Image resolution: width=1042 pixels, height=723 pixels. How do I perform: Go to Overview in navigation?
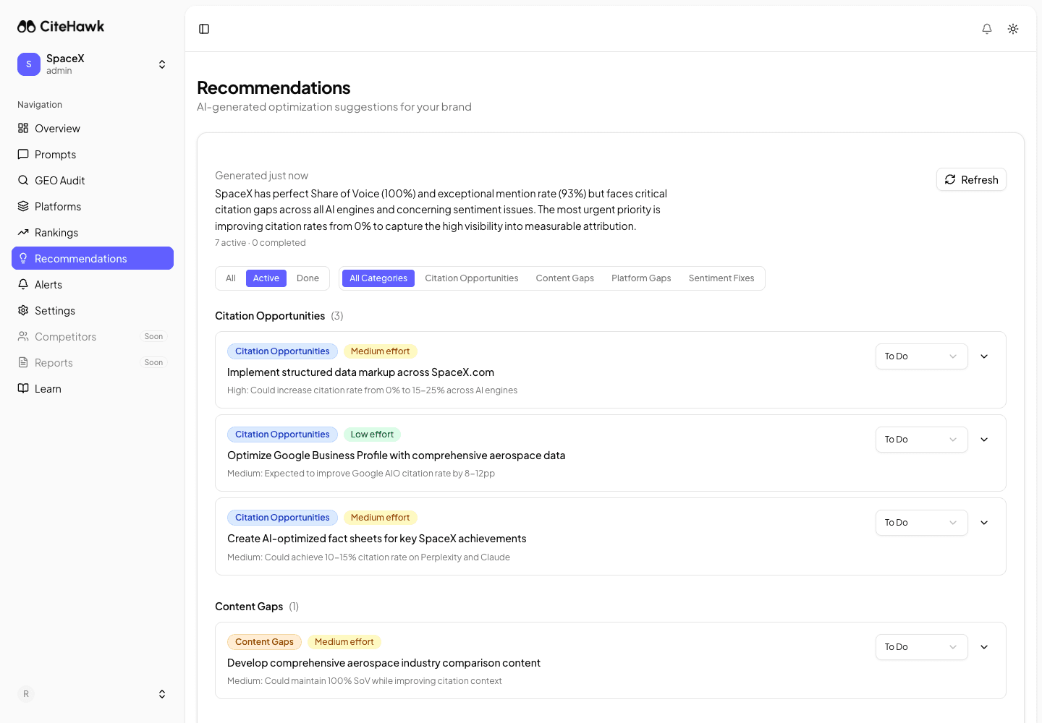click(x=93, y=128)
